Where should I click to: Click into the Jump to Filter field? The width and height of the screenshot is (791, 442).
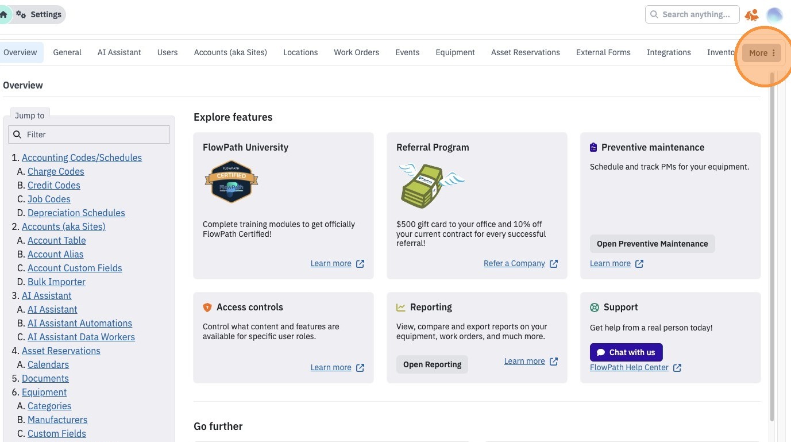pyautogui.click(x=89, y=134)
